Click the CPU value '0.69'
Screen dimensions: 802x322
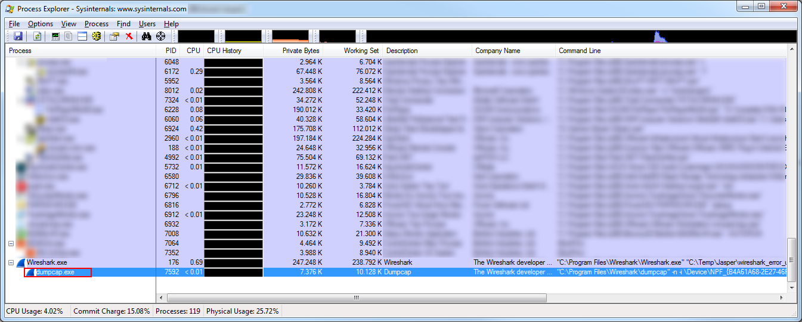[x=195, y=262]
